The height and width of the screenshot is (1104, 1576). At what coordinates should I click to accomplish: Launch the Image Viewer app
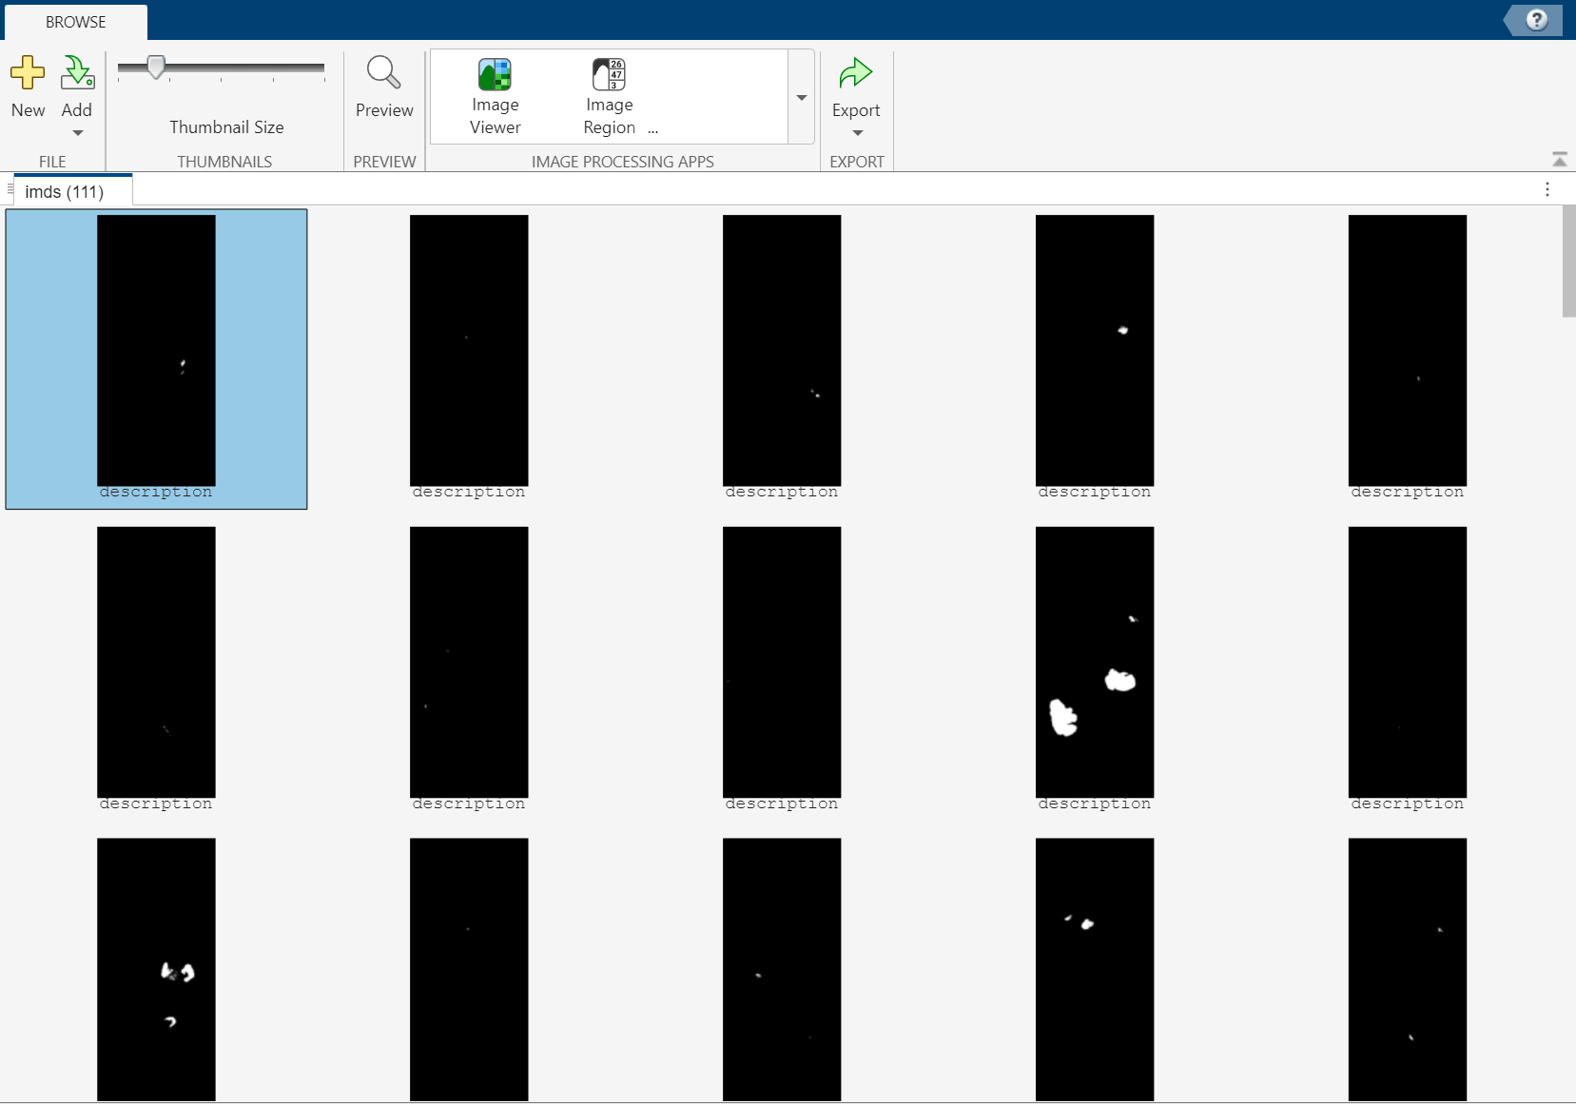coord(495,75)
